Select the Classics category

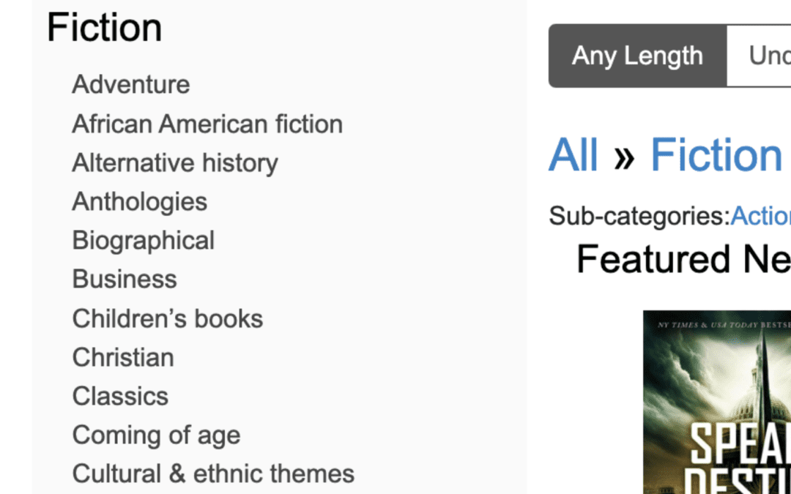[120, 396]
